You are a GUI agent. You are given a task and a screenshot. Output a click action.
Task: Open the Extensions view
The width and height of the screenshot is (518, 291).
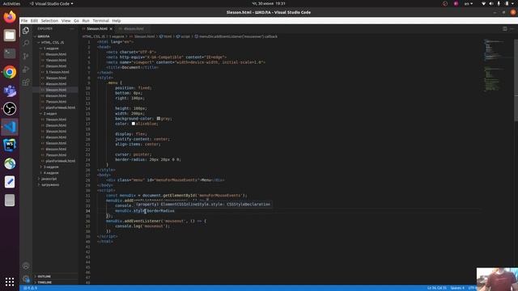[26, 82]
